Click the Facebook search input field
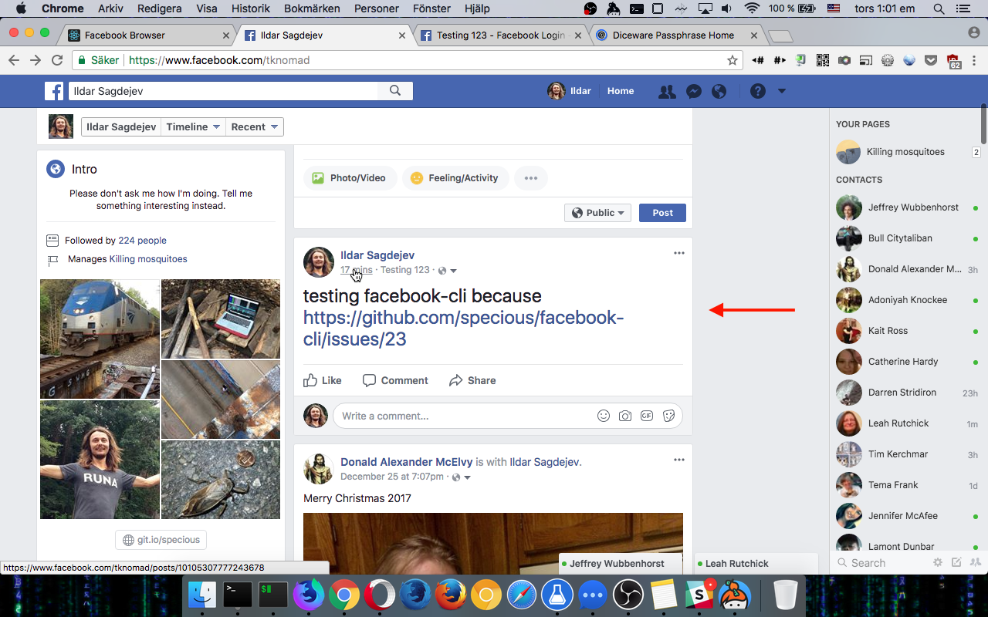This screenshot has height=617, width=988. click(224, 91)
